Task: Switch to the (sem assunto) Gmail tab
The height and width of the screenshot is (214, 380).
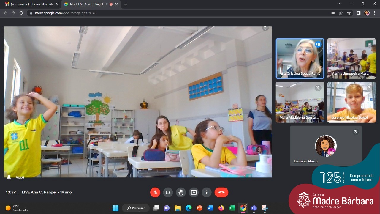Action: 30,4
